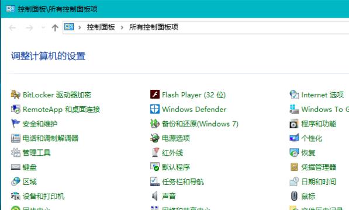Image resolution: width=349 pixels, height=210 pixels.
Task: Click the 红外线 icon
Action: click(156, 152)
